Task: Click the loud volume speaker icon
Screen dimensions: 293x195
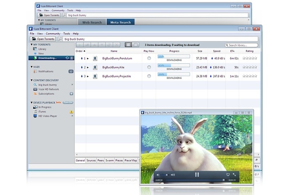Action: 173,175
